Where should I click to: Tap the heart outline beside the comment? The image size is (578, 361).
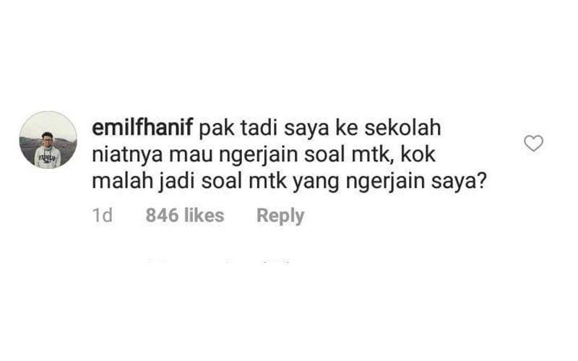(x=533, y=143)
